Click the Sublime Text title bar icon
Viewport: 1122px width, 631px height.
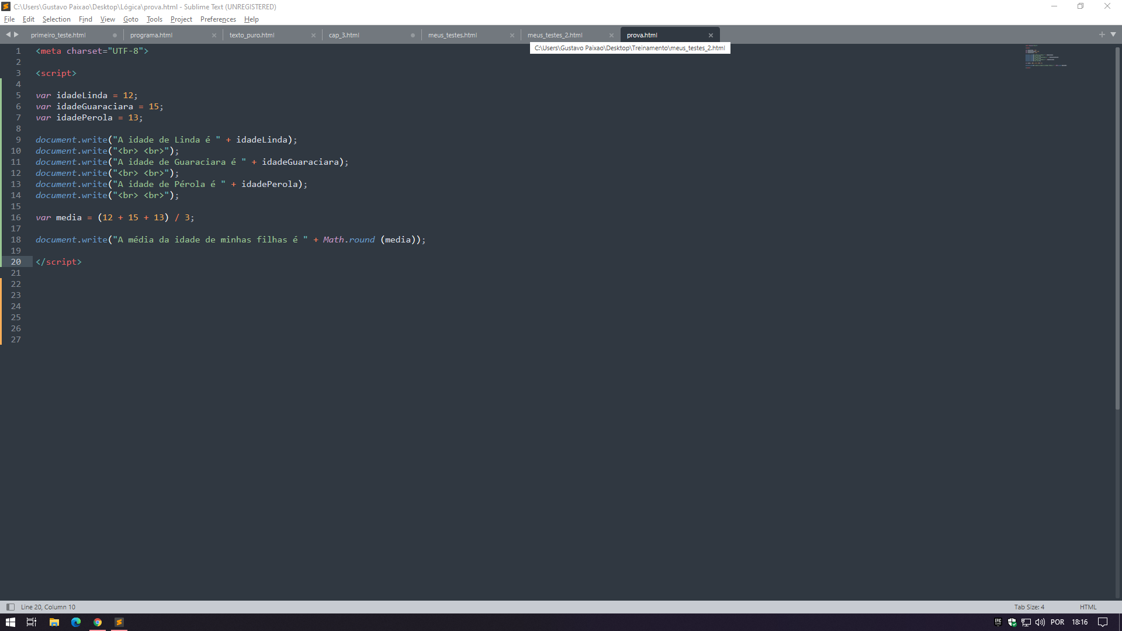point(6,6)
